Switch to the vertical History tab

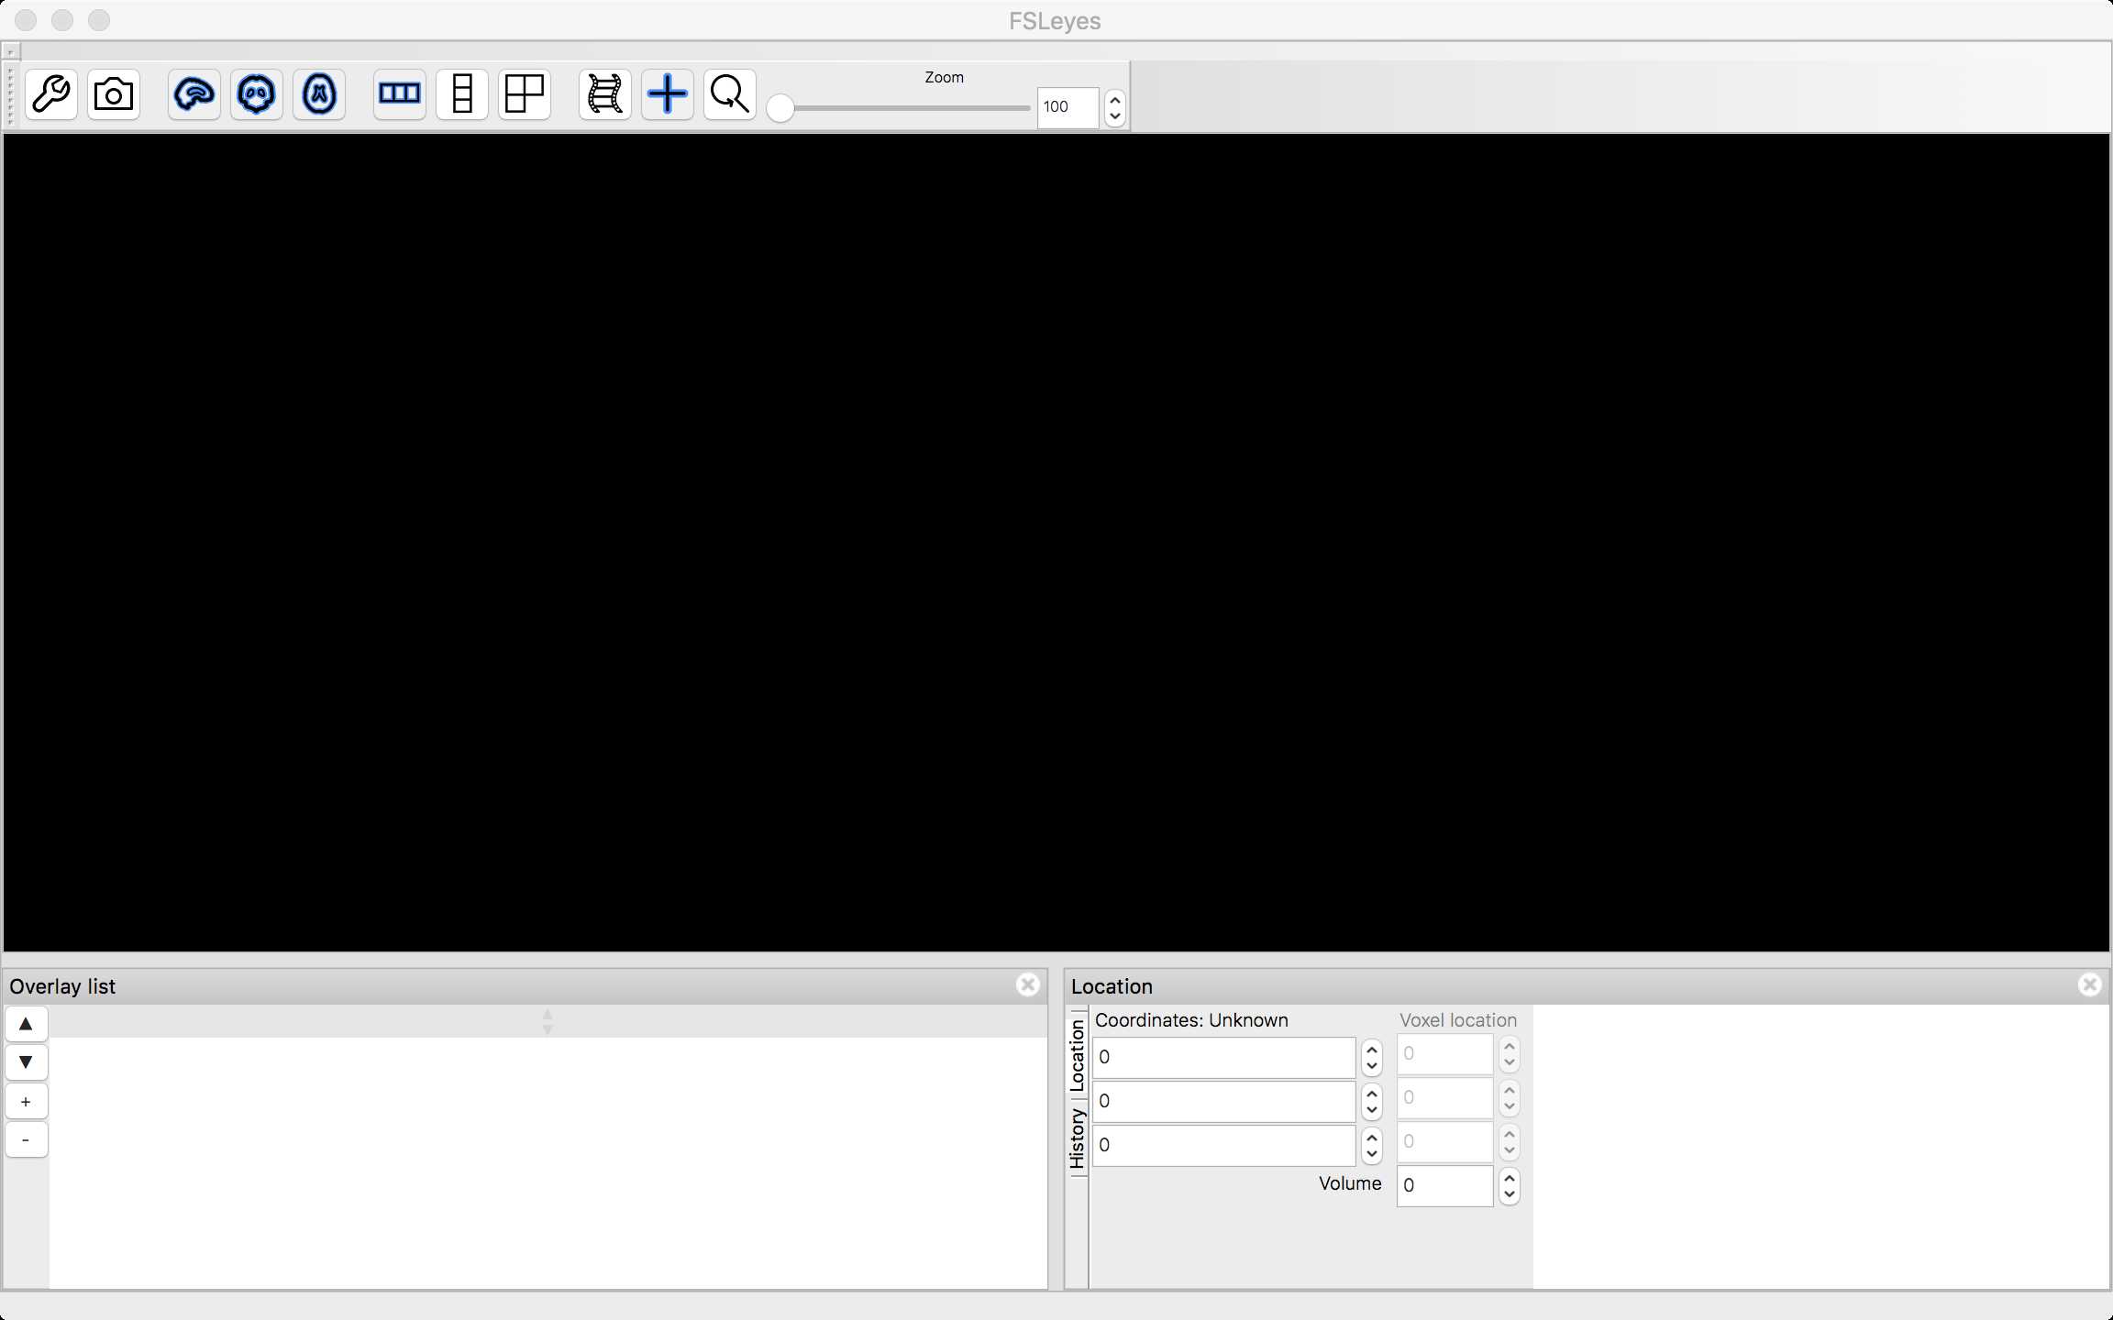coord(1078,1138)
